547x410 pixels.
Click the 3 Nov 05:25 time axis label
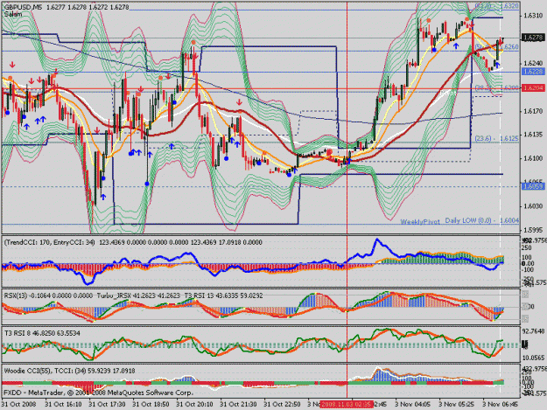(457, 405)
